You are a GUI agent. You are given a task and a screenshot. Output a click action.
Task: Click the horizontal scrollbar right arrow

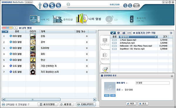[95, 100]
